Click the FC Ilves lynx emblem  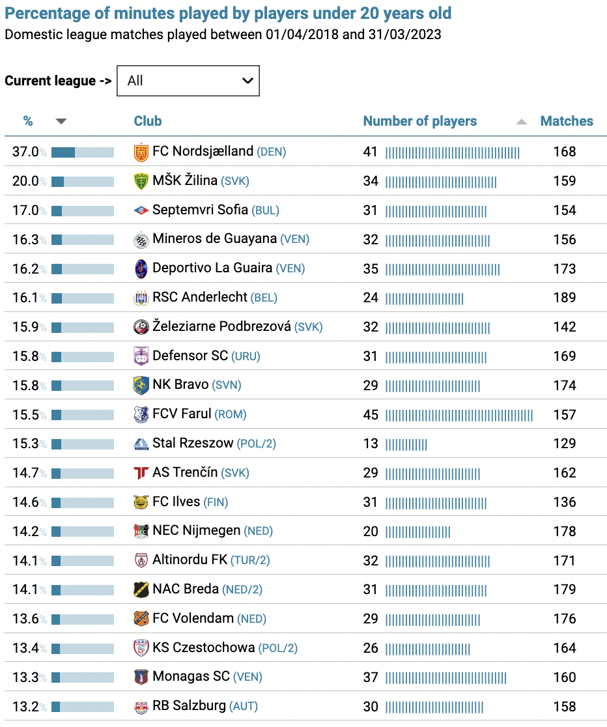[x=141, y=502]
